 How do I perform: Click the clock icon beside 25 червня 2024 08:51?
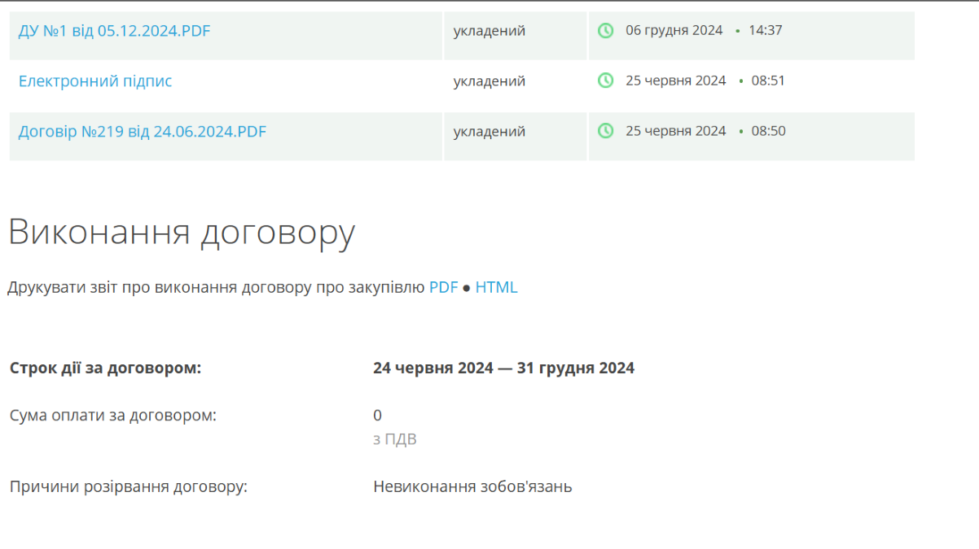[605, 81]
